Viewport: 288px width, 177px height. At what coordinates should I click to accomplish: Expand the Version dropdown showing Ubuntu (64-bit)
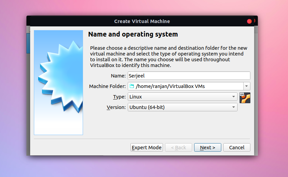pos(182,107)
